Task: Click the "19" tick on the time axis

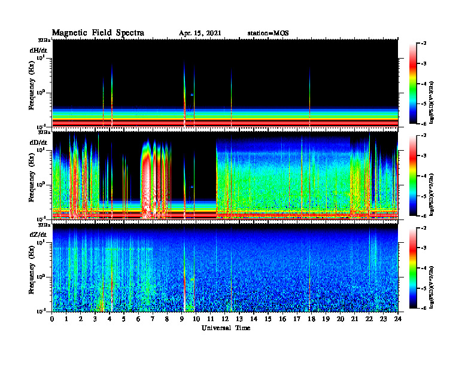Action: 326,319
